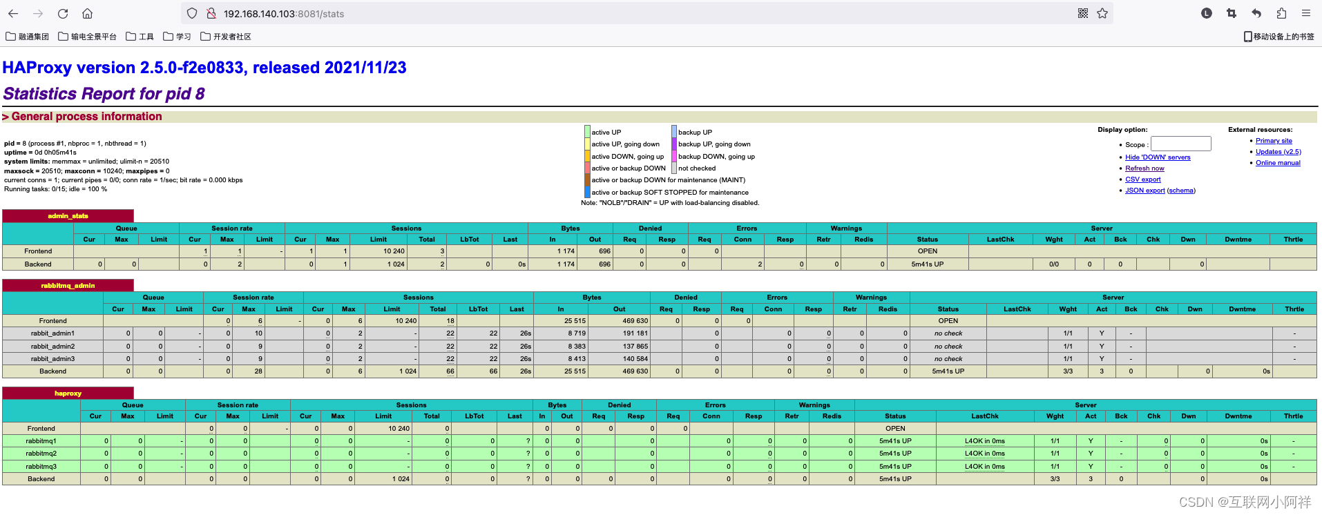Click the active DOWN, going up legend swatch
1322x515 pixels.
point(587,156)
